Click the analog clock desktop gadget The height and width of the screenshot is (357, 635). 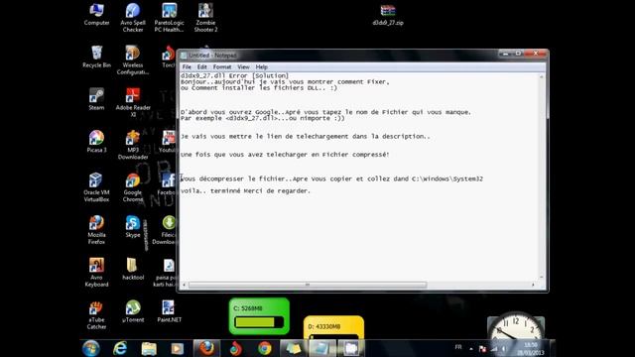pyautogui.click(x=516, y=327)
